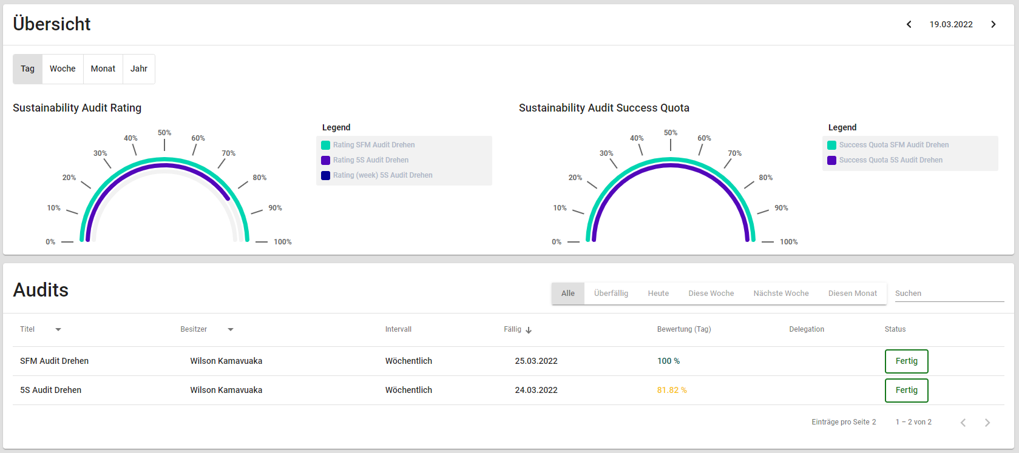Image resolution: width=1019 pixels, height=453 pixels.
Task: Click due date 25.03.2022
Action: pyautogui.click(x=536, y=361)
